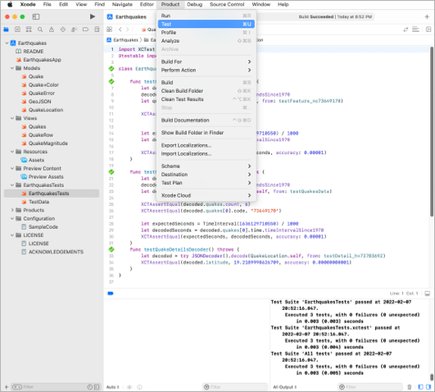435x392 pixels.
Task: Expand the Products folder
Action: [12, 210]
